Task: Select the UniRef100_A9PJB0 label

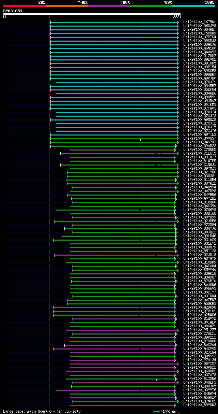Action: point(200,78)
